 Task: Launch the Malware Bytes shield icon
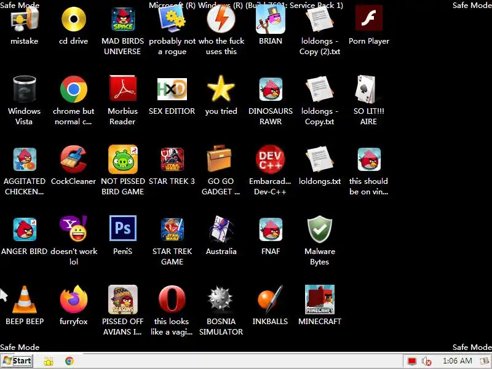tap(319, 229)
